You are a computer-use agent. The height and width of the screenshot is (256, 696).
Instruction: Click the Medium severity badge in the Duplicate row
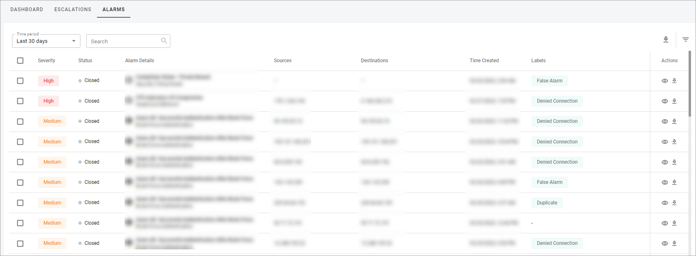(52, 203)
